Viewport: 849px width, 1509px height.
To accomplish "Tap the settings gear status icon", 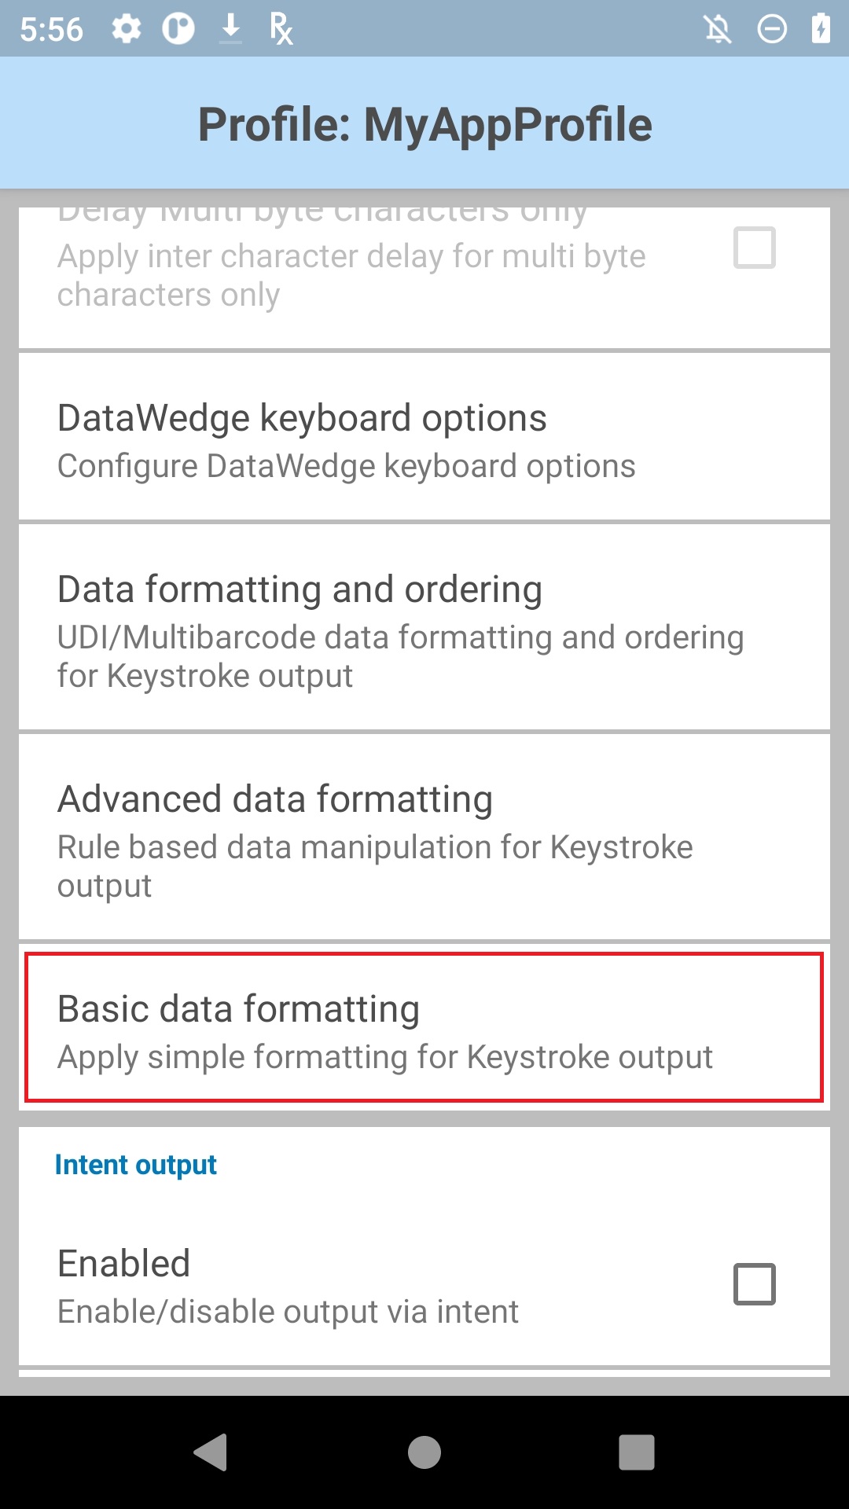I will [126, 30].
